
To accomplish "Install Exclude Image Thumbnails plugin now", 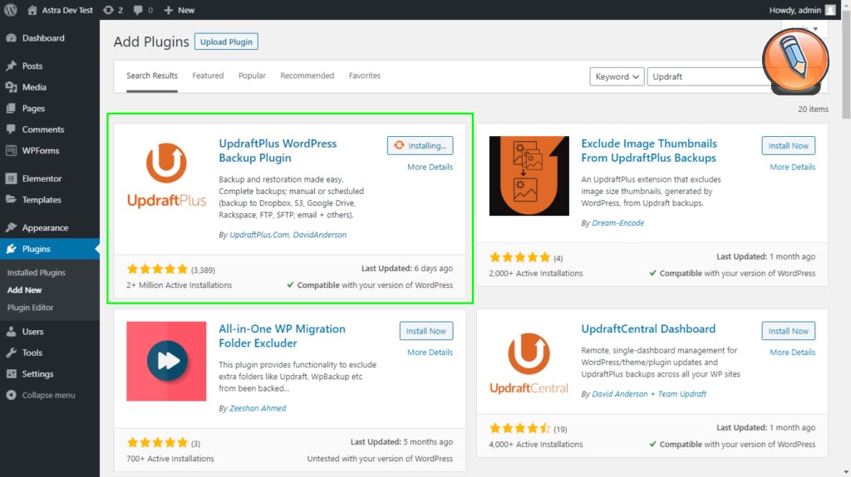I will coord(788,145).
